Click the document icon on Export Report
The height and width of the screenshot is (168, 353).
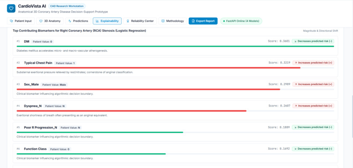click(193, 21)
